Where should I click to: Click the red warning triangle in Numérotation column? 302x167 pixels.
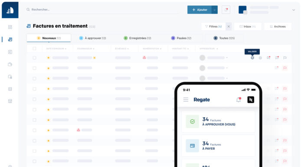(144, 57)
